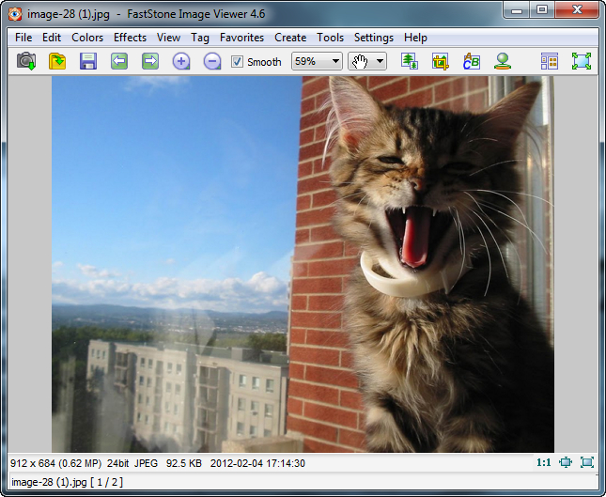606x497 pixels.
Task: Open the Settings menu
Action: click(x=373, y=38)
